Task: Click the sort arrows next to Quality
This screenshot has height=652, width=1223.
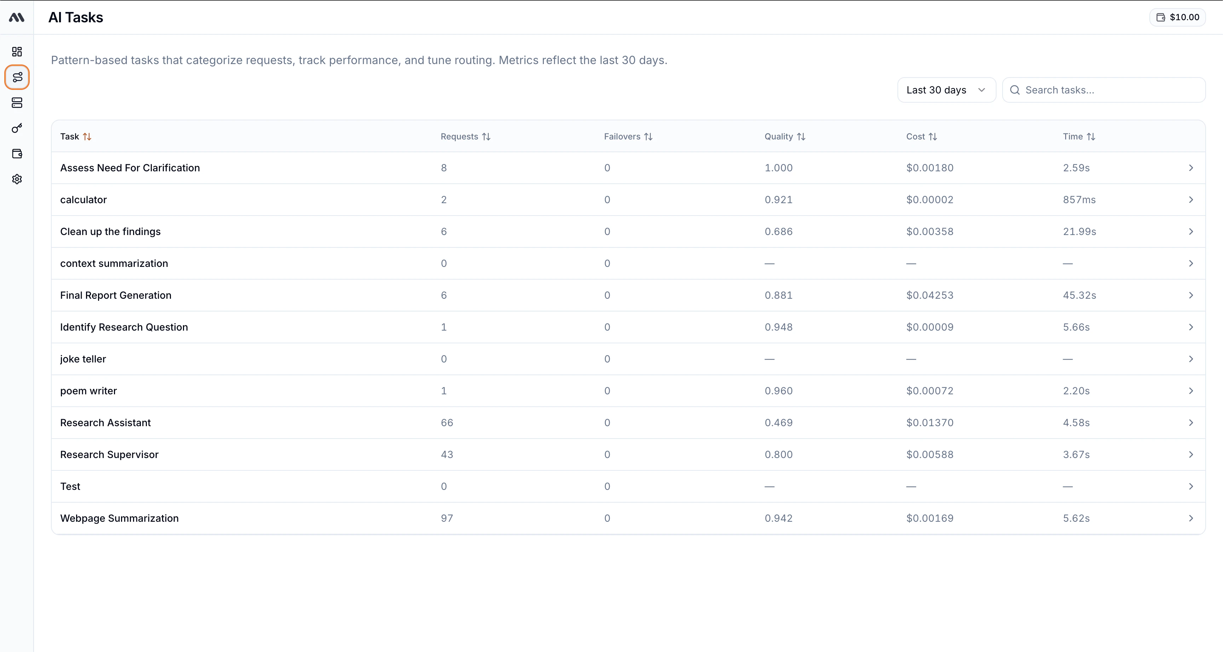Action: [802, 136]
